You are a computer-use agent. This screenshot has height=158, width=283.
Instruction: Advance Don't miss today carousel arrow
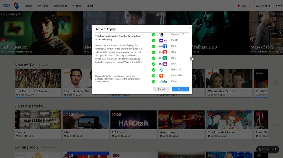click(276, 124)
